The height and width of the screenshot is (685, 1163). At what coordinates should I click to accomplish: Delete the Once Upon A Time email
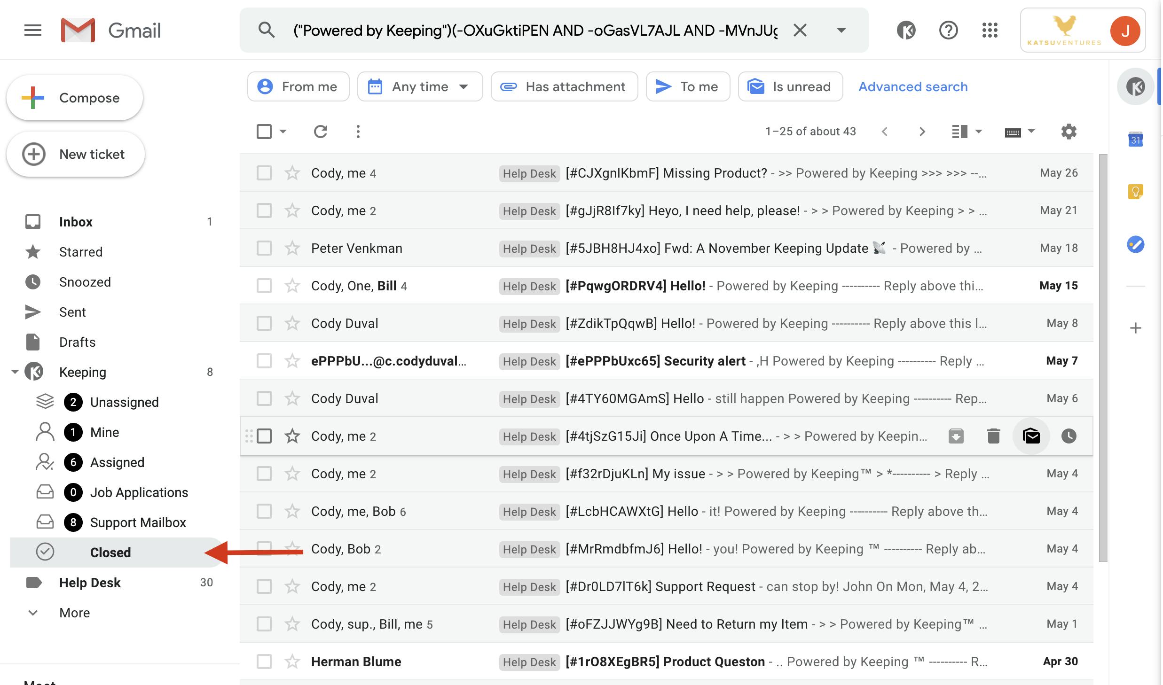click(x=994, y=436)
